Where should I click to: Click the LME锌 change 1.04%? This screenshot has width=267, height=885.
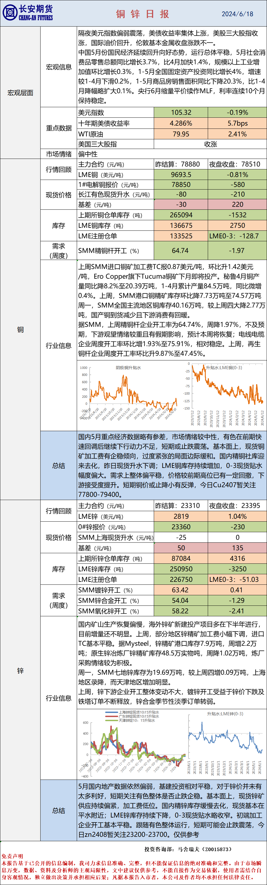pos(237,516)
